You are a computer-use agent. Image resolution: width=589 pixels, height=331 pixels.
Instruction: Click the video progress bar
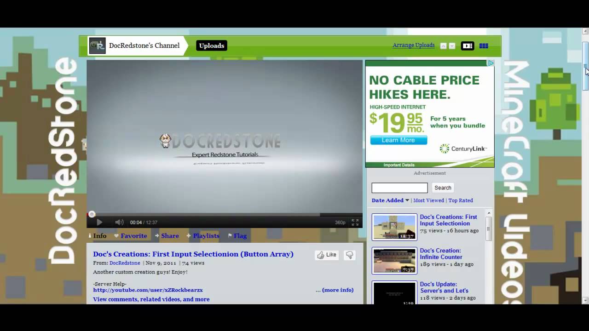[225, 214]
